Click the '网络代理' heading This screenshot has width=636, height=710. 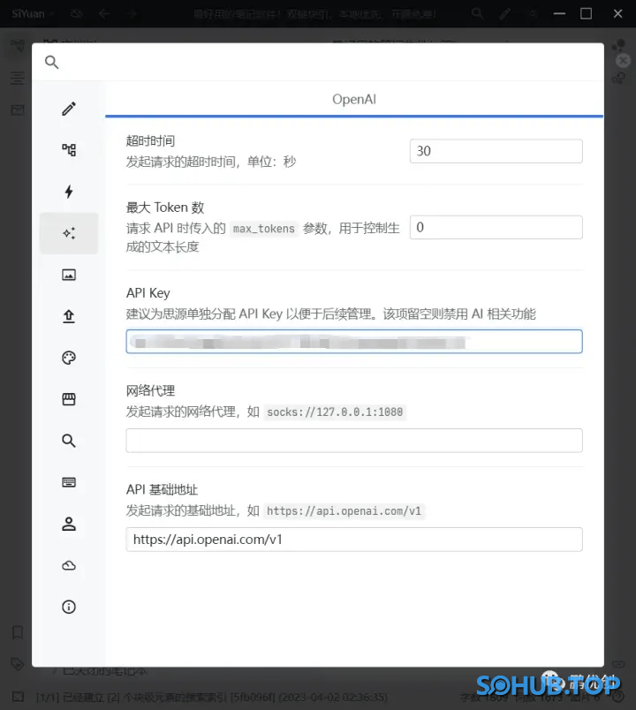[x=150, y=390]
